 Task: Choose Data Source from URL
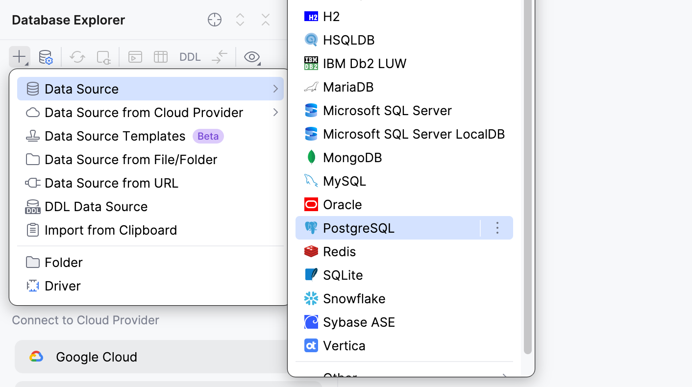pos(150,183)
